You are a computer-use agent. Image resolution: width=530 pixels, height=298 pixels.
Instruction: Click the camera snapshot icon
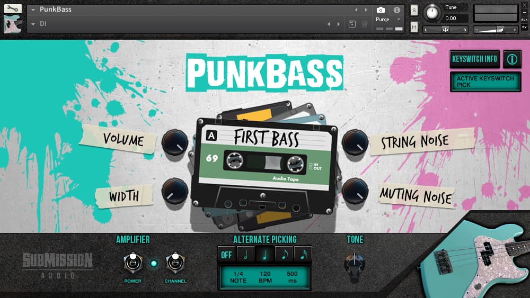coord(380,10)
